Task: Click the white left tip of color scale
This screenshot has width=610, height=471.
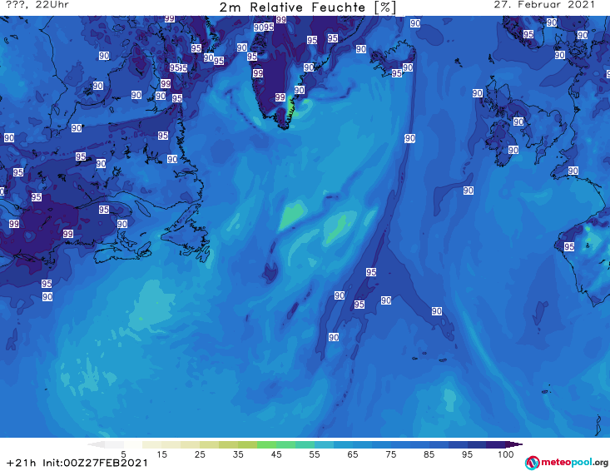Action: (96, 444)
